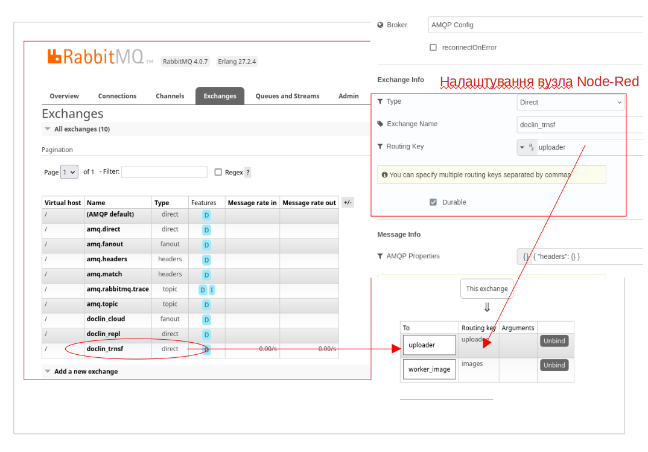This screenshot has height=452, width=648.
Task: Click the plus/minus columns button
Action: tap(348, 203)
